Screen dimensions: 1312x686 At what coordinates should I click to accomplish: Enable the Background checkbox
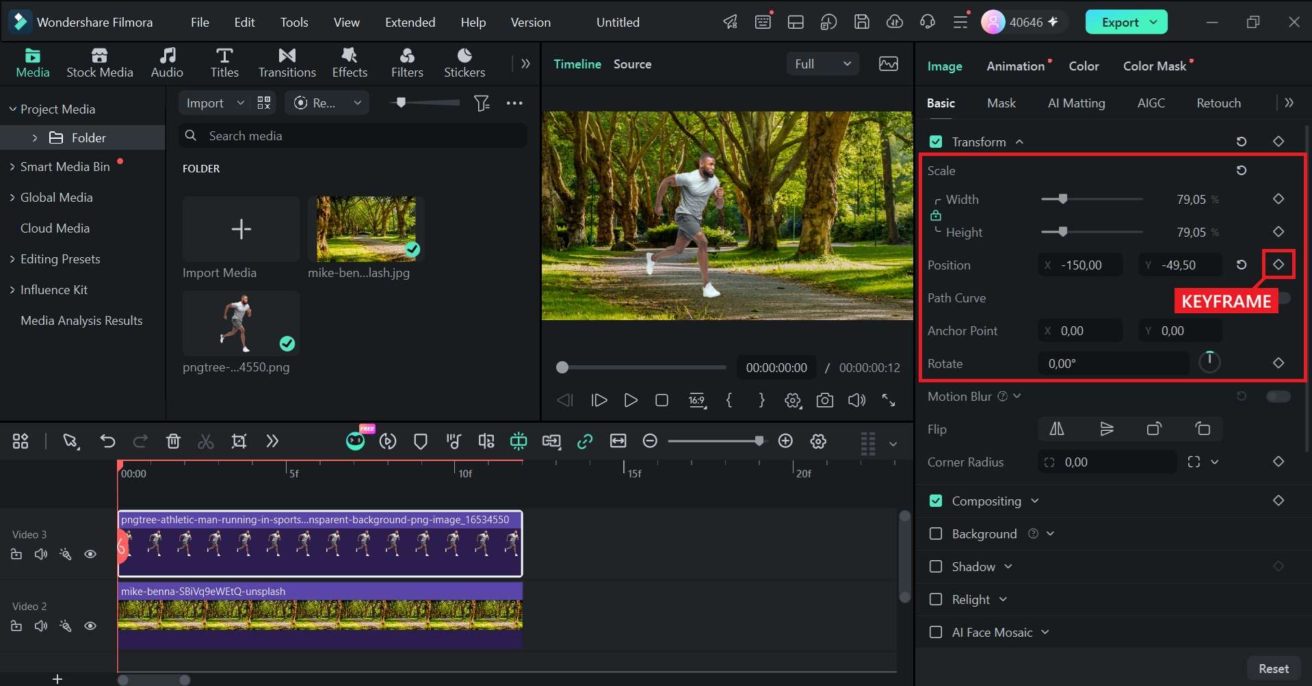click(936, 533)
